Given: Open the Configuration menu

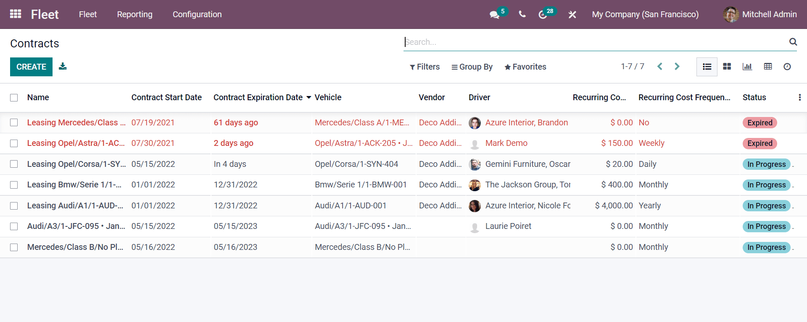Looking at the screenshot, I should click(x=197, y=14).
